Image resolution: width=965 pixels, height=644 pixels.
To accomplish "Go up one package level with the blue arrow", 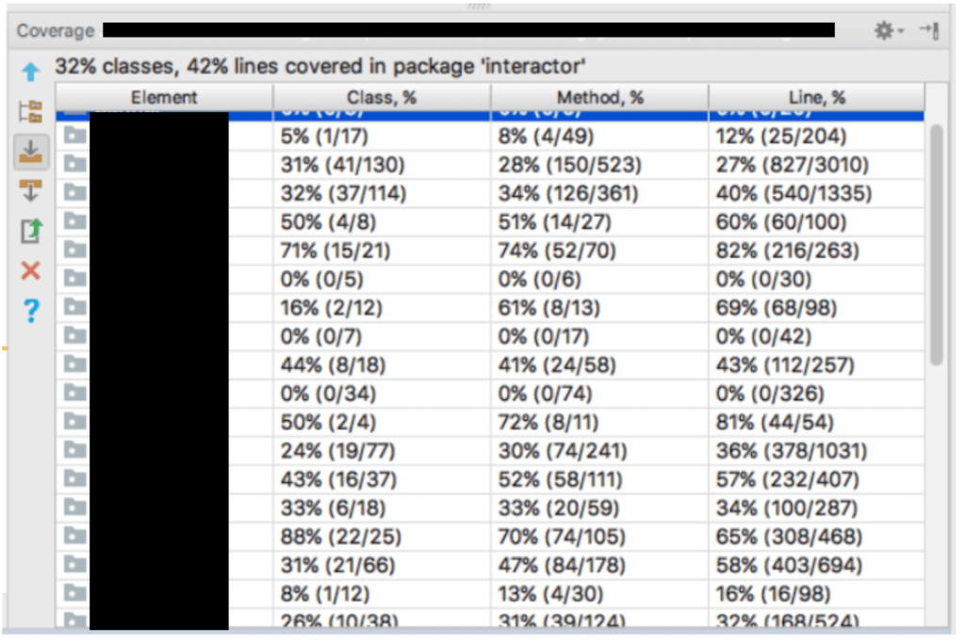I will click(31, 72).
